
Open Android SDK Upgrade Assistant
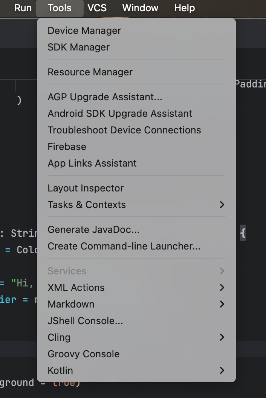pos(136,113)
